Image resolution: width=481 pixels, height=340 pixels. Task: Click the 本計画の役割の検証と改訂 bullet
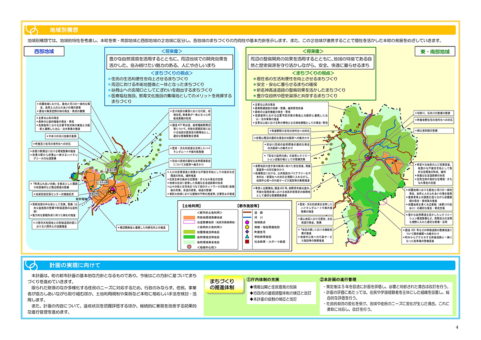pos(273,299)
